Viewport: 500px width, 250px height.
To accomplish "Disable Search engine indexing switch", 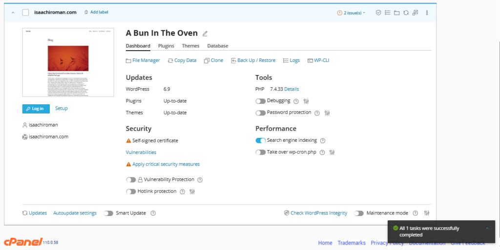I will coord(261,140).
